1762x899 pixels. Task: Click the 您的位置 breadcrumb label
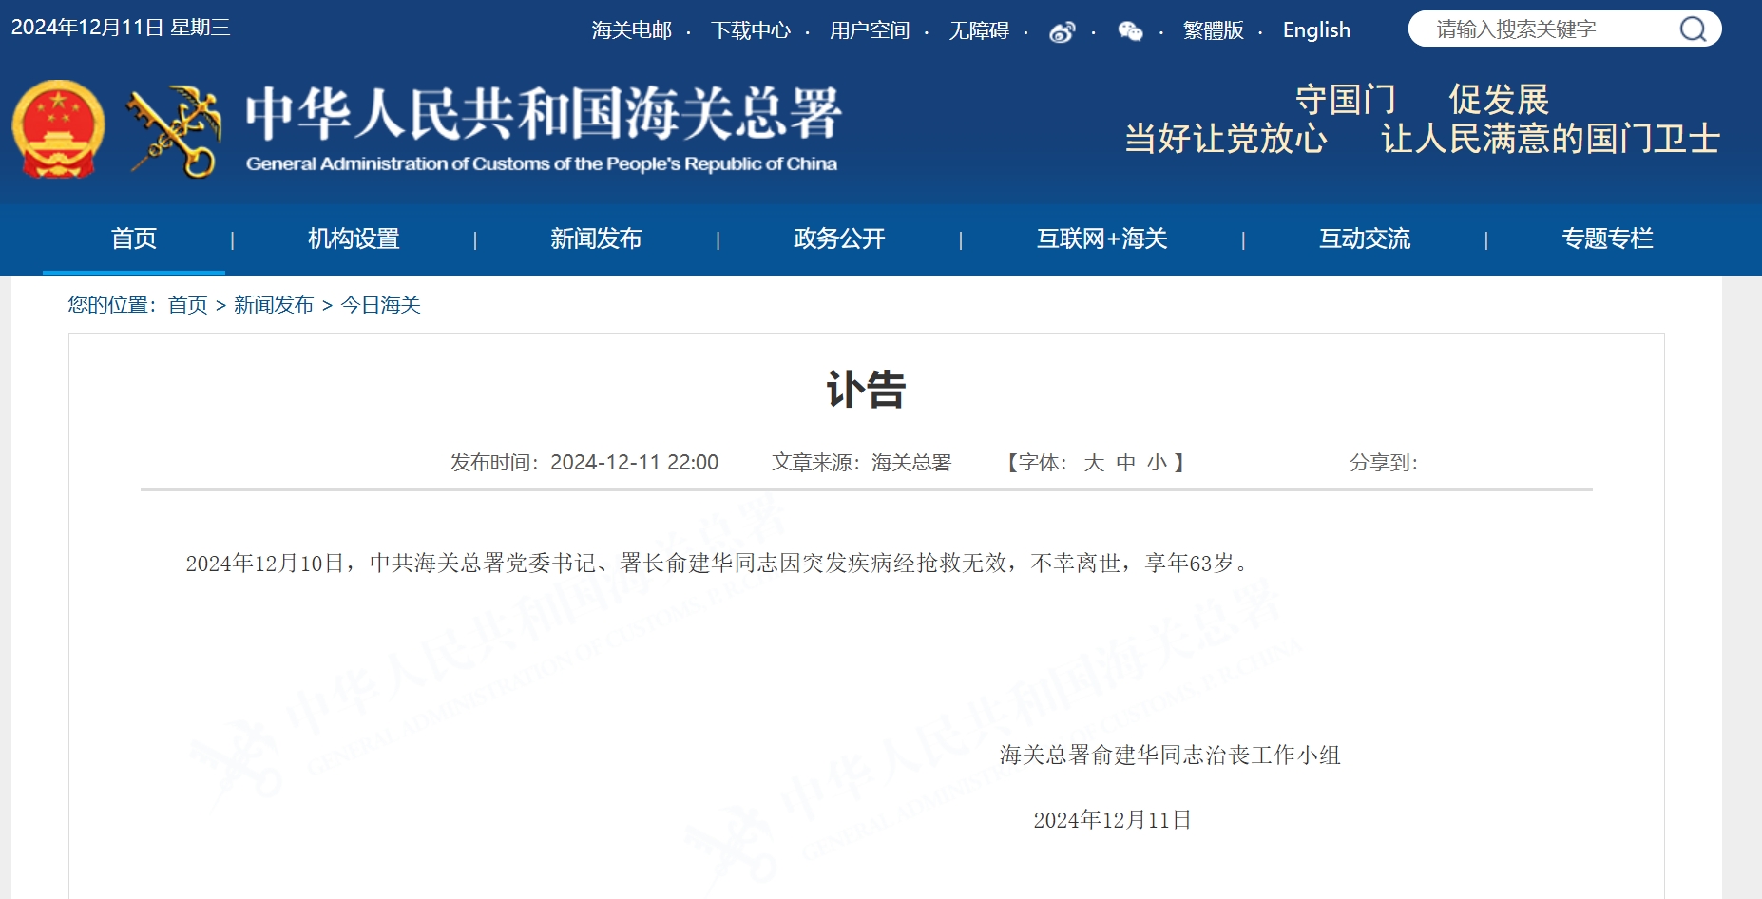tap(112, 305)
